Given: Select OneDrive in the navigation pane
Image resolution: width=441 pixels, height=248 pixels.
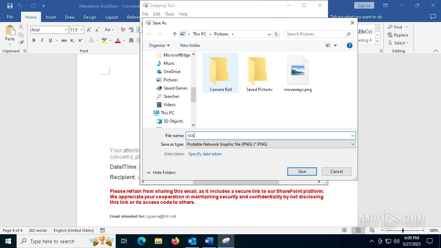Looking at the screenshot, I should pos(172,72).
